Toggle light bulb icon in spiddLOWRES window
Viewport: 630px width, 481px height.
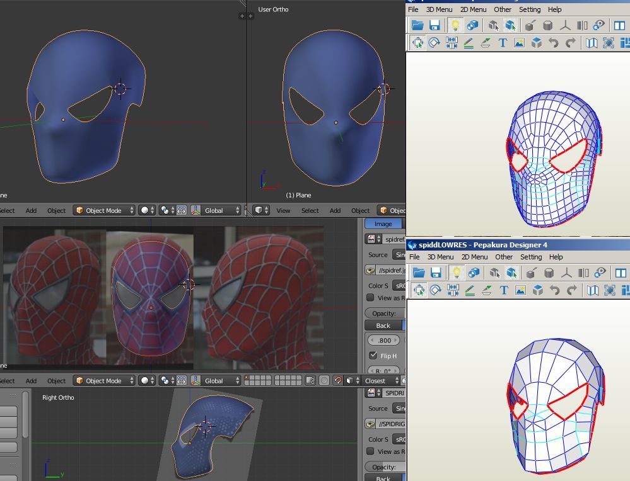coord(457,273)
